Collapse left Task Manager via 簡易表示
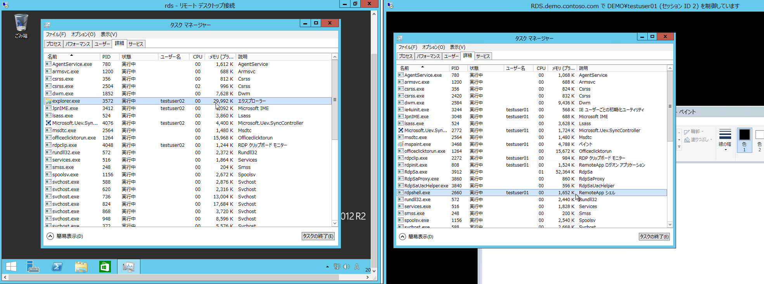Image resolution: width=764 pixels, height=284 pixels. coord(65,236)
